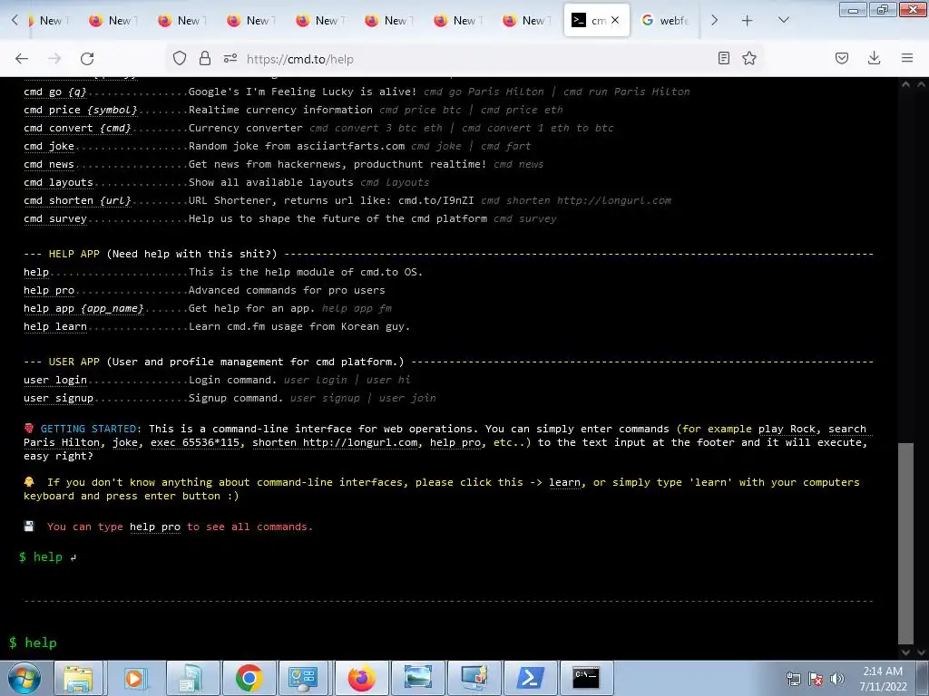Click the 'exec 65536*115' example link
This screenshot has width=929, height=696.
tap(196, 442)
